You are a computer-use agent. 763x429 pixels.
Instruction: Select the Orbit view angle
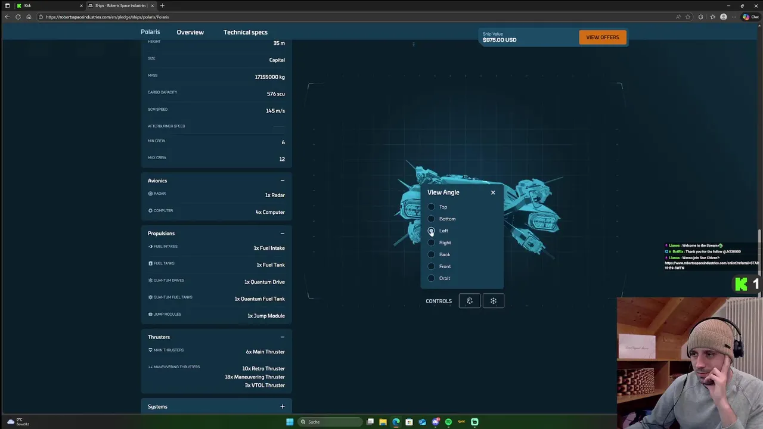pos(432,278)
